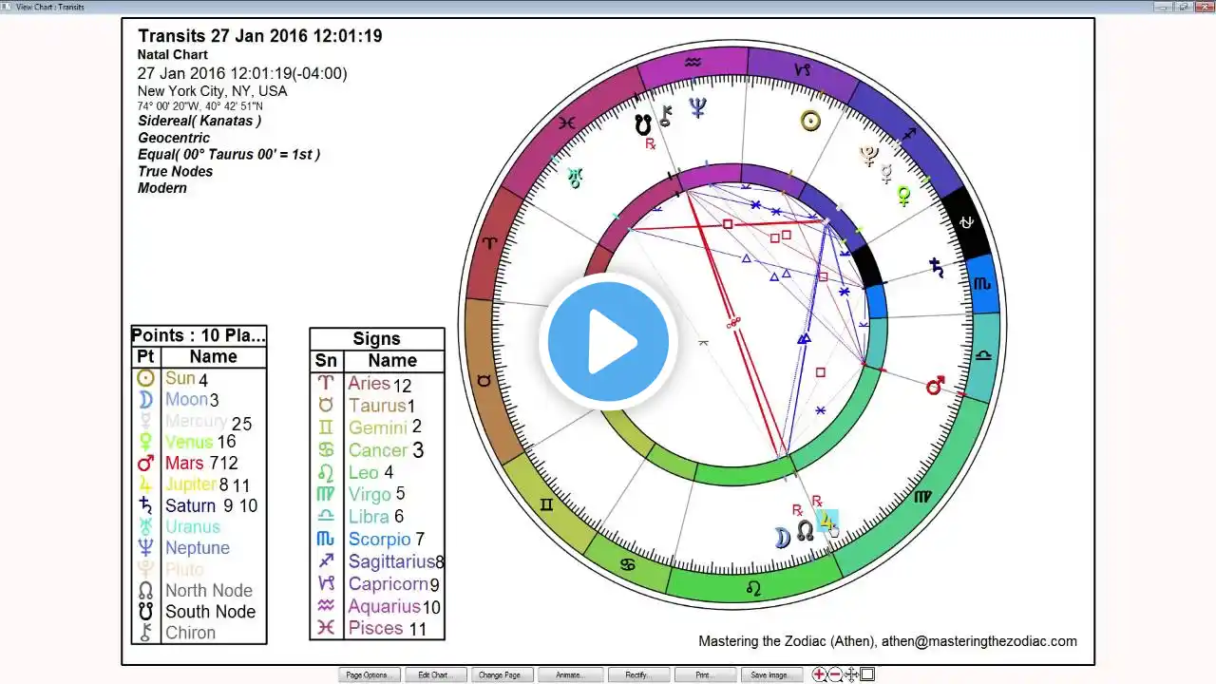Select the Libra sign on the outer ring

[x=983, y=355]
